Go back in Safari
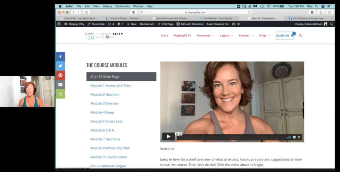340x172 pixels. [x=73, y=12]
